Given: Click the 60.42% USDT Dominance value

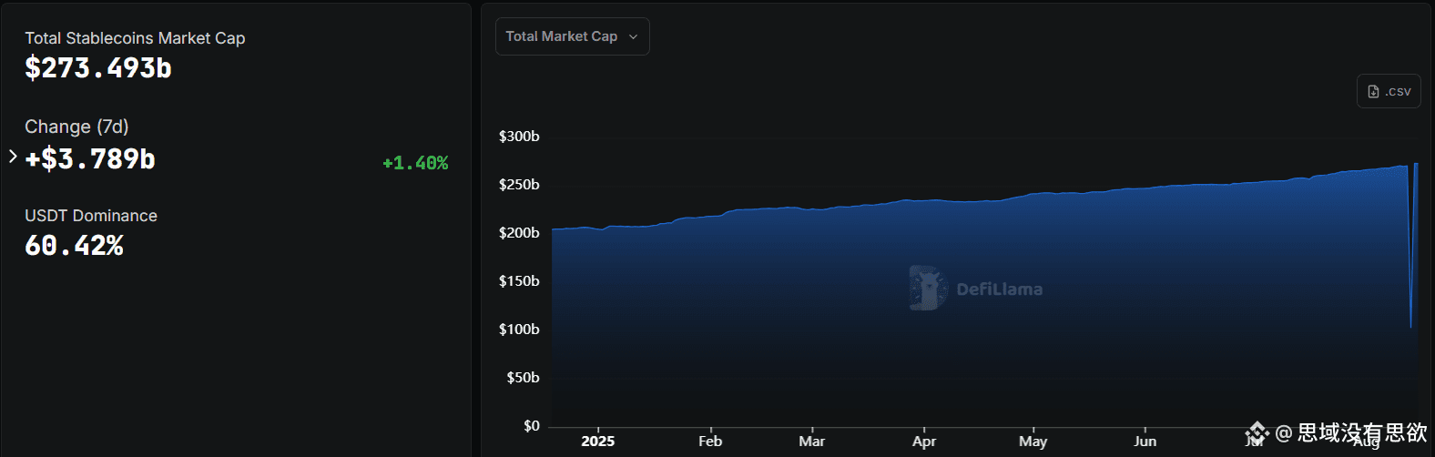Looking at the screenshot, I should click(74, 246).
